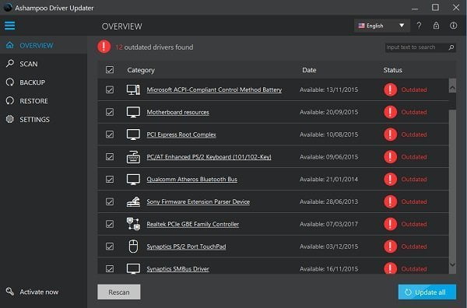Click Outdated status icon for Synaptics TouchPad
Screen dimensions: 467x308
pyautogui.click(x=390, y=247)
